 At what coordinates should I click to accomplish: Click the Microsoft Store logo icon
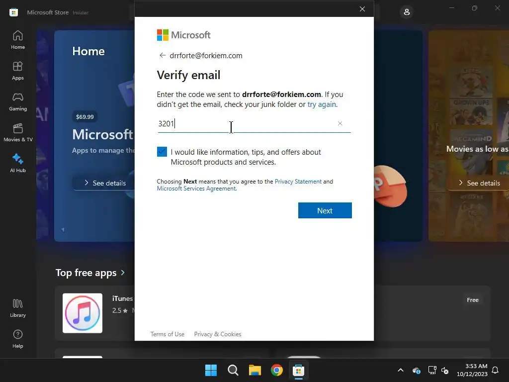[13, 12]
